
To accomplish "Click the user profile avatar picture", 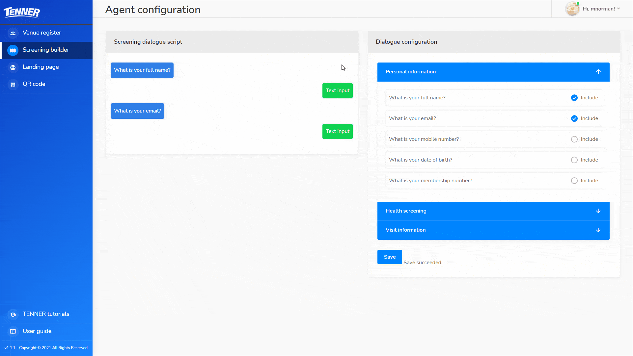I will pyautogui.click(x=572, y=9).
